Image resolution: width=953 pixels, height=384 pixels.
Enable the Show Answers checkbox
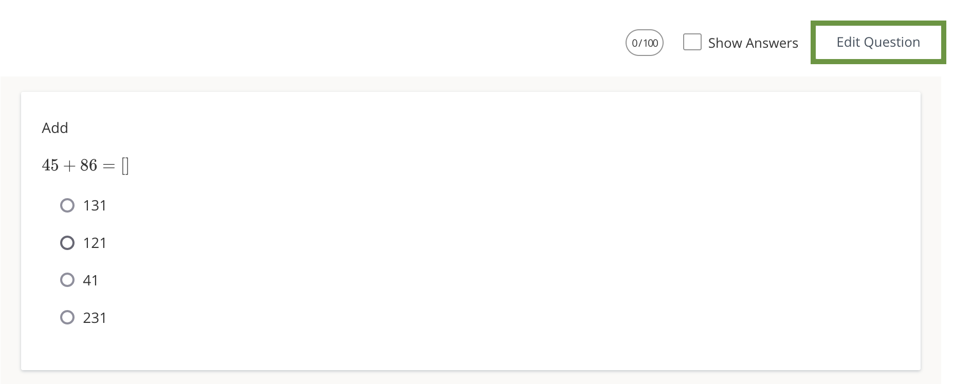pyautogui.click(x=692, y=42)
